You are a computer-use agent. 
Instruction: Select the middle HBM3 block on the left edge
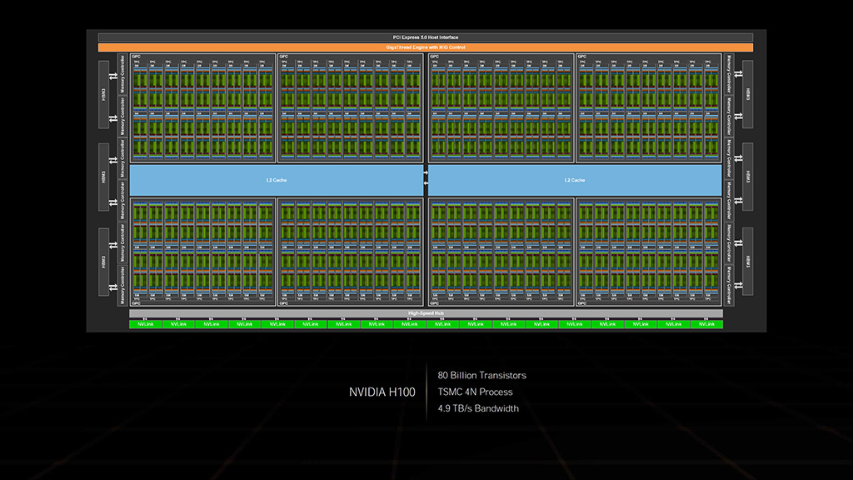[x=103, y=177]
